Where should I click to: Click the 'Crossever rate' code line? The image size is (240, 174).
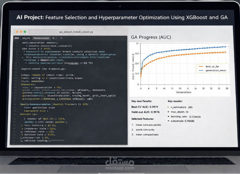point(39,129)
